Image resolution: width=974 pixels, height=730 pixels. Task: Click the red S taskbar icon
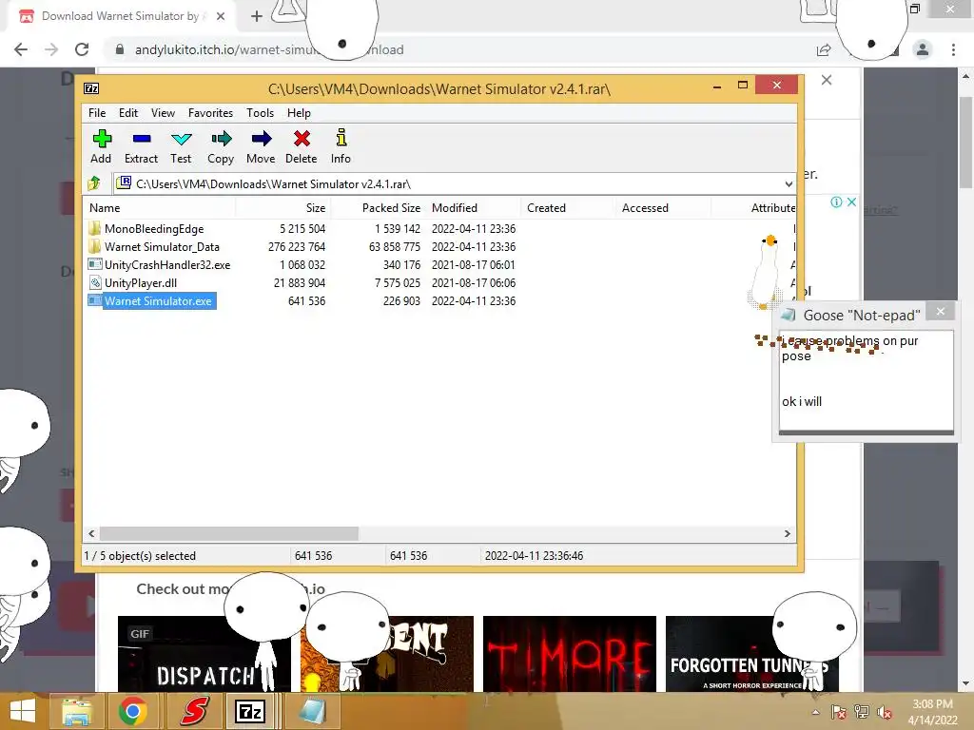coord(194,711)
